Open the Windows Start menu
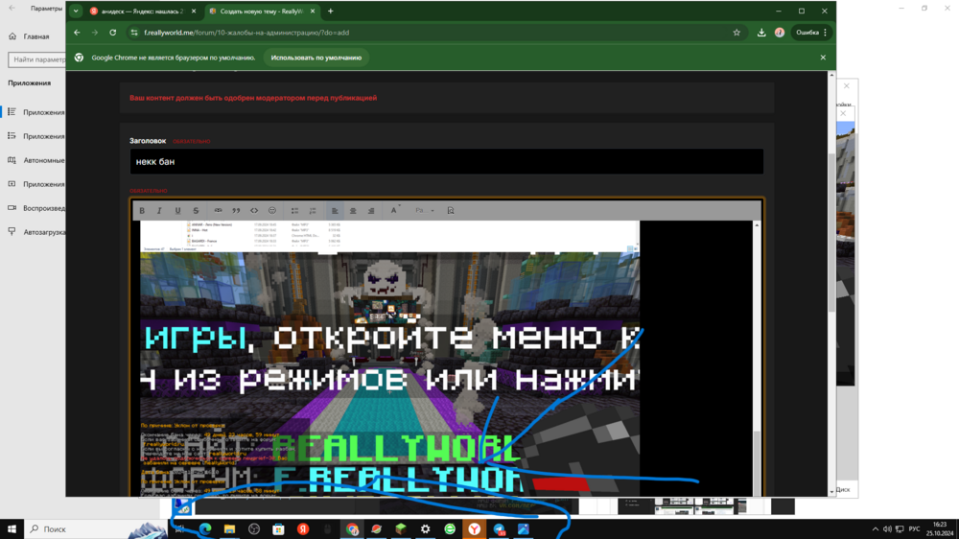Viewport: 959px width, 539px height. (x=12, y=529)
